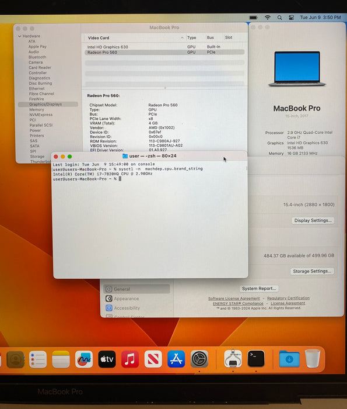Open Downloads folder in the Dock
Viewport: 347px width, 409px height.
tap(289, 359)
